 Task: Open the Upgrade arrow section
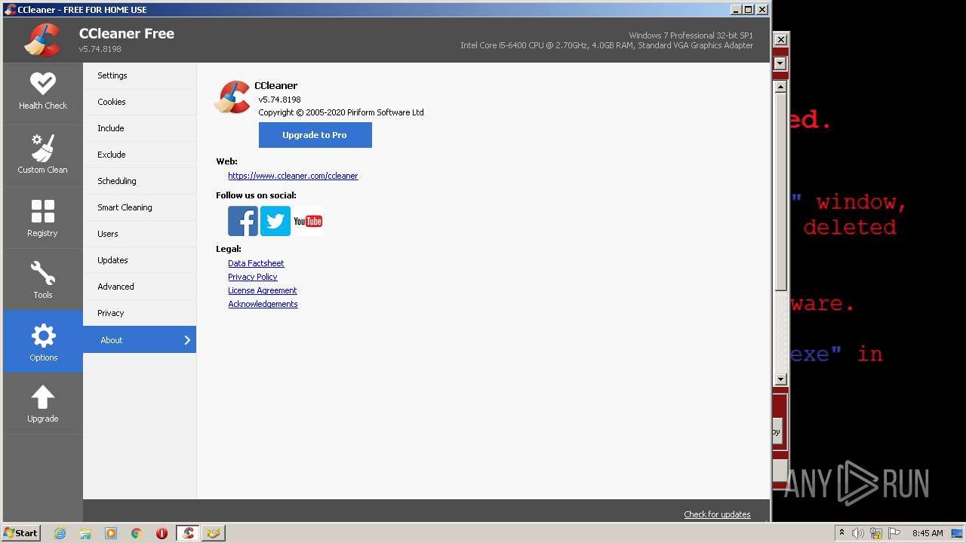pos(43,403)
